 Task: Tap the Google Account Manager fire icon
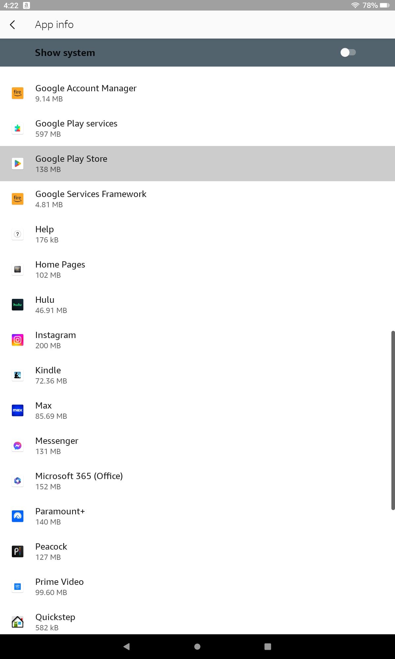click(17, 93)
